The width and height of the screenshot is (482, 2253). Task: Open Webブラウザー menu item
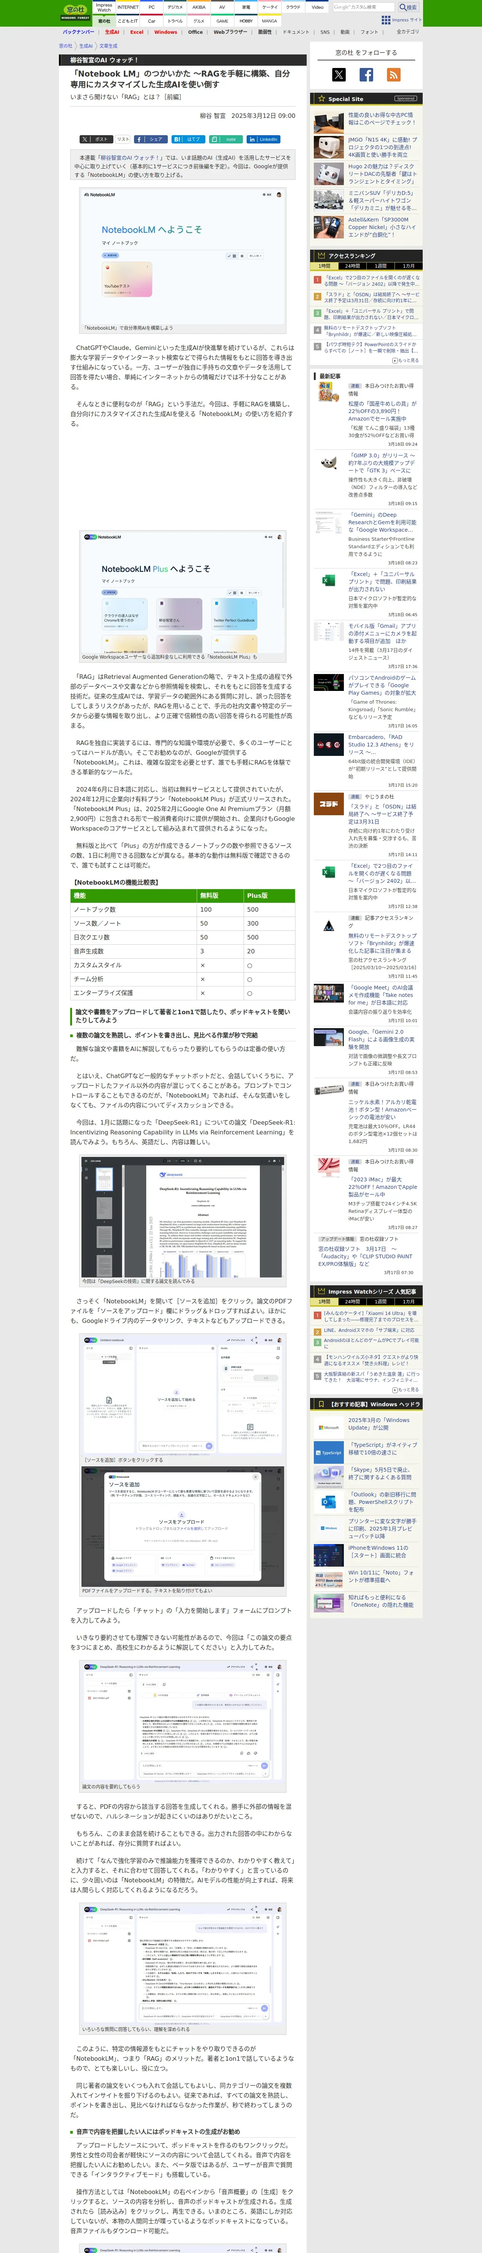(x=230, y=32)
